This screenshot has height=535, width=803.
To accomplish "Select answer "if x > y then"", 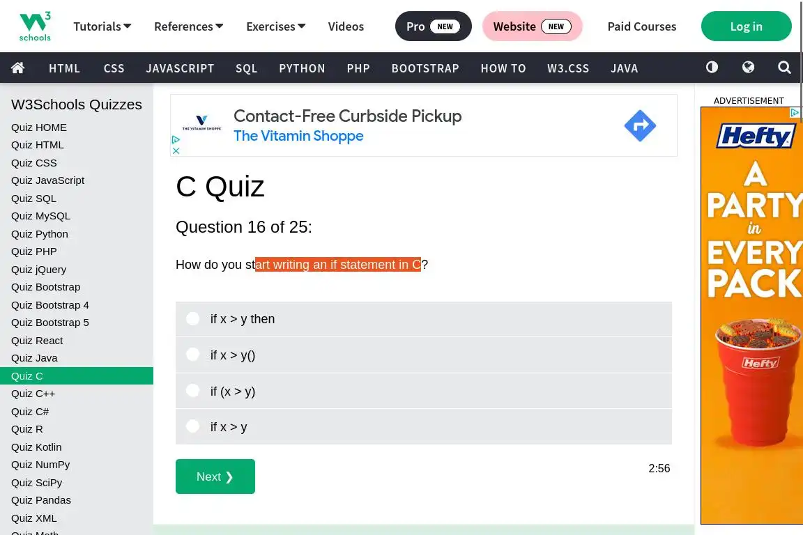I will click(x=193, y=319).
